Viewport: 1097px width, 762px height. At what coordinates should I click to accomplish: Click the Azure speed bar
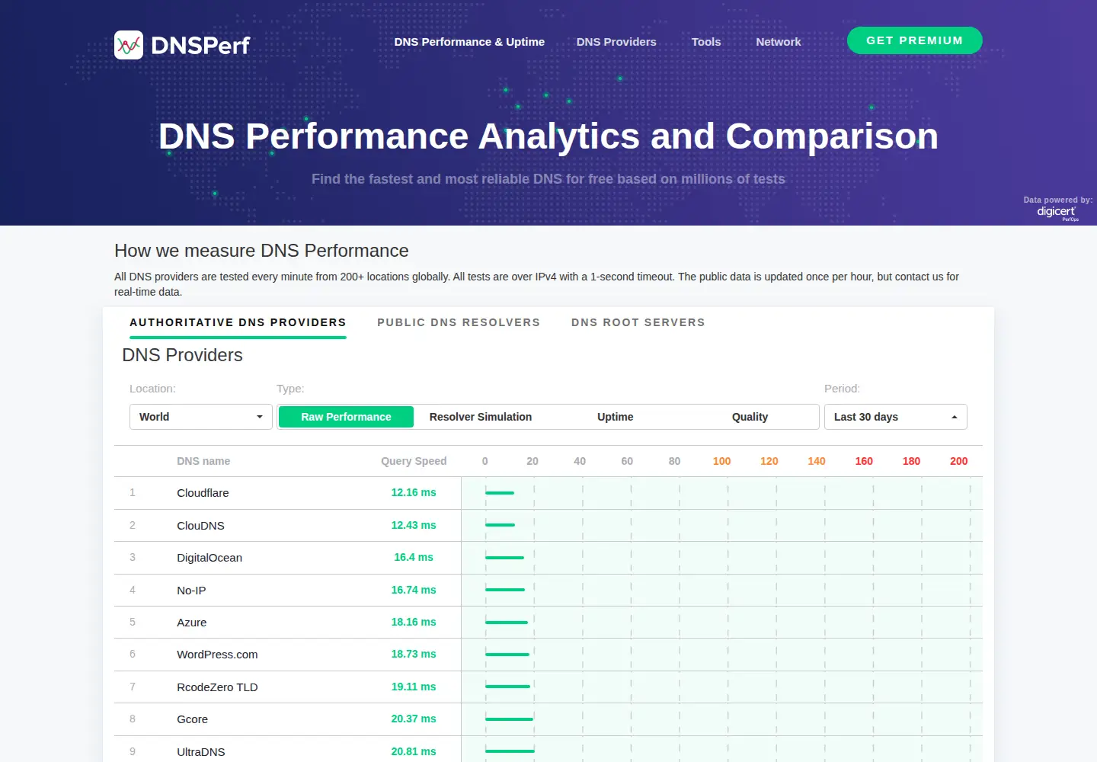click(x=507, y=623)
